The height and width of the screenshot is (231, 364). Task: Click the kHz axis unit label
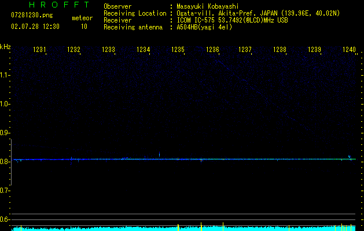pyautogui.click(x=5, y=47)
